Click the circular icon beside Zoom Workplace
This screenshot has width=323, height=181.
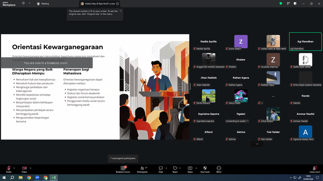click(23, 4)
